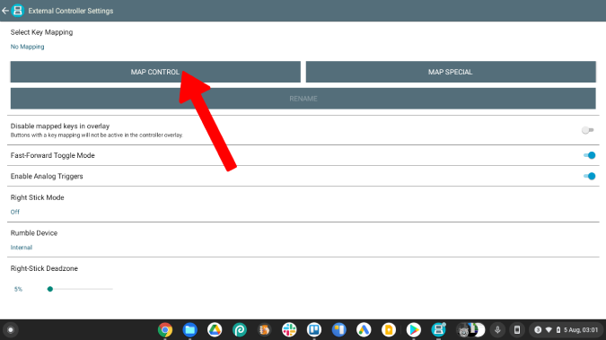This screenshot has height=340, width=606.
Task: Open Select Key Mapping chooser
Action: tap(303, 39)
